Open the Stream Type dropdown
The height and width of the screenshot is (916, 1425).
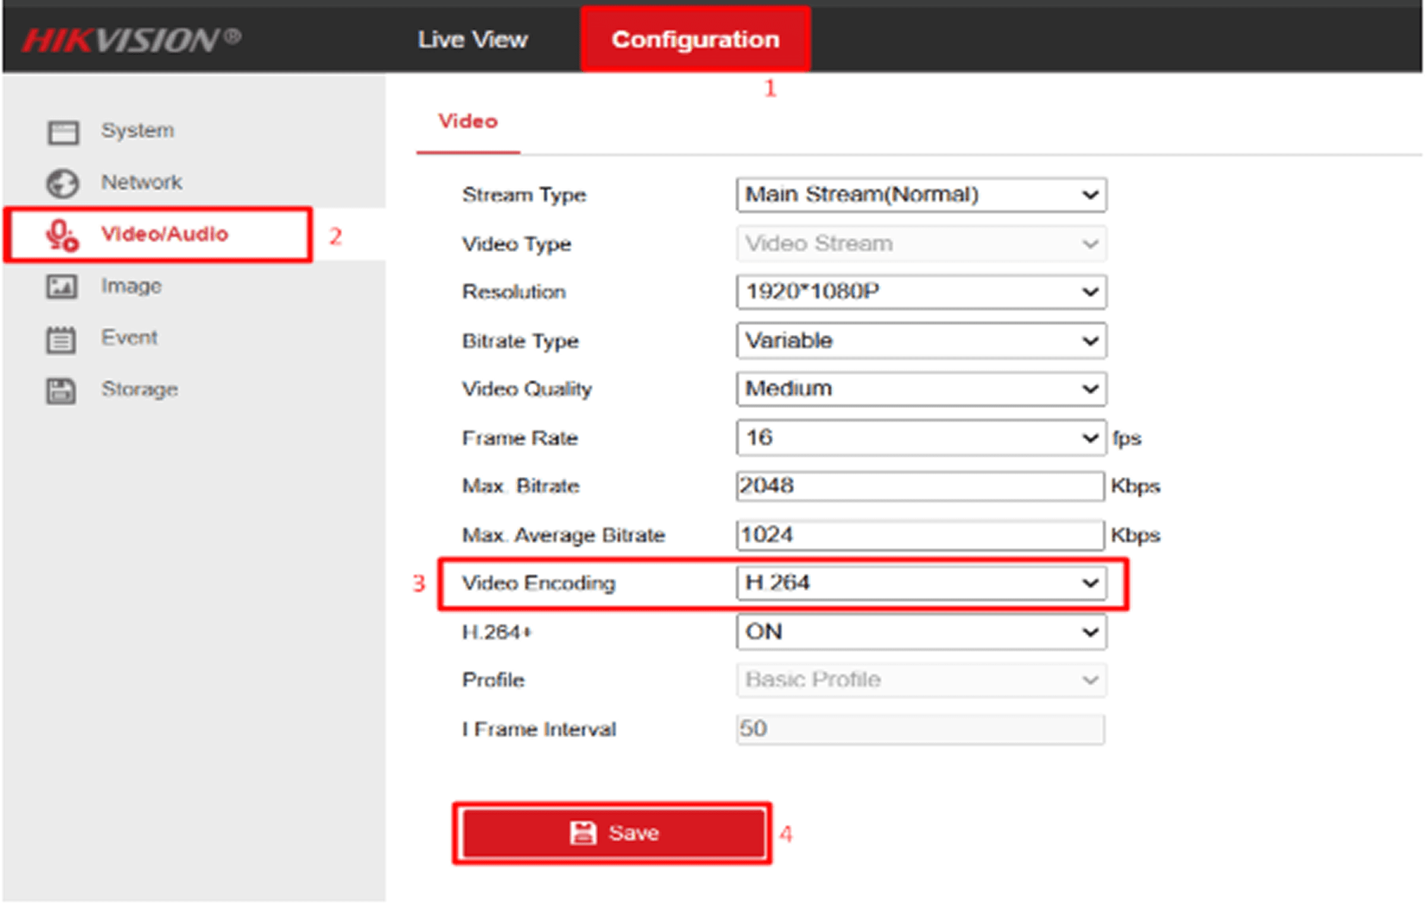point(921,195)
